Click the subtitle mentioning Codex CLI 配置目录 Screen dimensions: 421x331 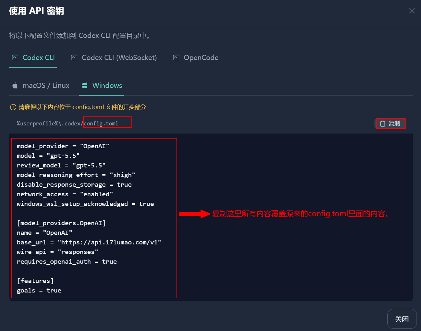coord(80,36)
